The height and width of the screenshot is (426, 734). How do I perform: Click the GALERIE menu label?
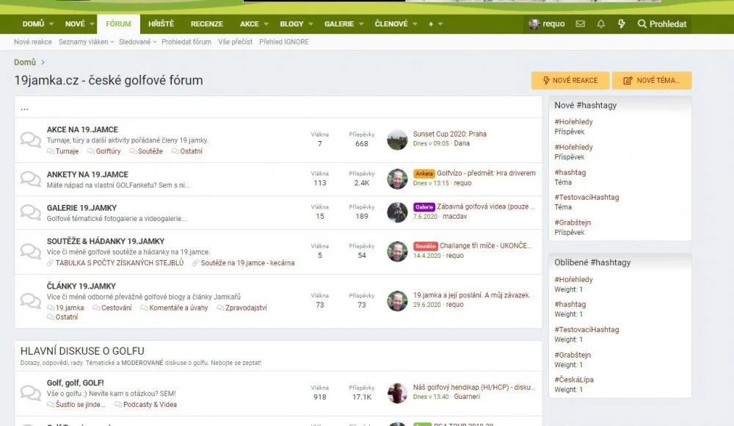pyautogui.click(x=339, y=24)
